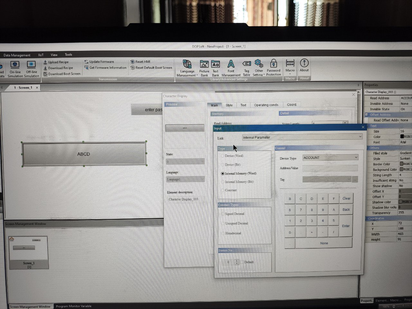The height and width of the screenshot is (309, 412).
Task: Open the Macro ribbon button
Action: tap(290, 67)
